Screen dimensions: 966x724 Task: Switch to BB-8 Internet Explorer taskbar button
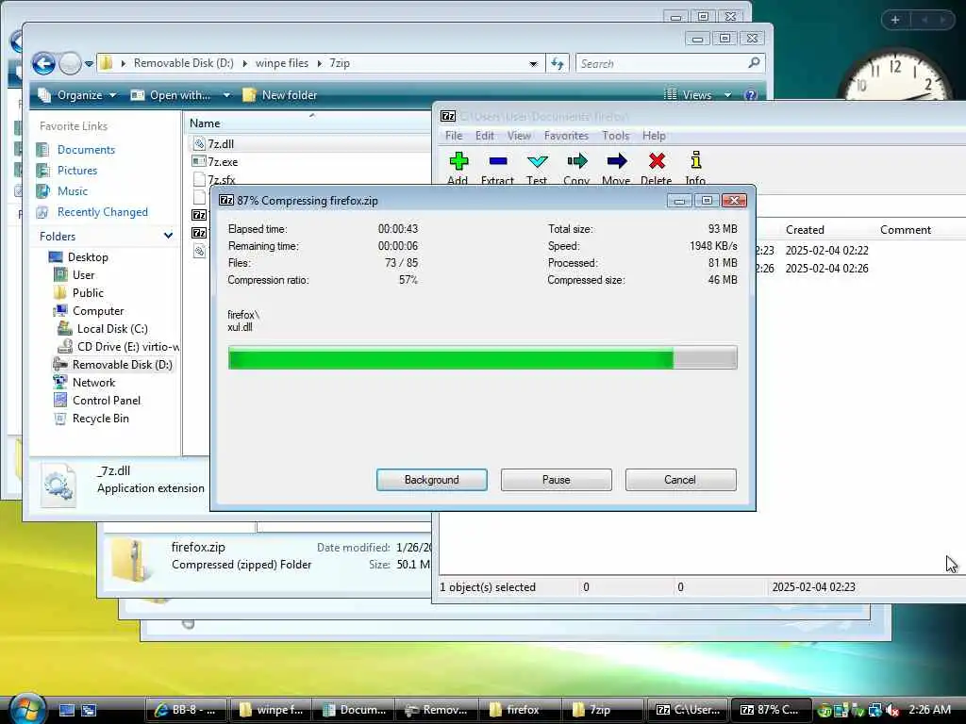click(186, 710)
